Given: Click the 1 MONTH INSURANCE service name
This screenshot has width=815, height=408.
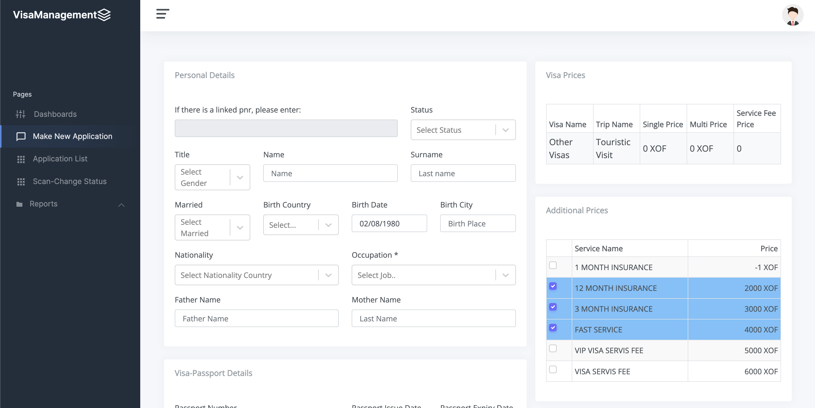Looking at the screenshot, I should click(x=614, y=267).
